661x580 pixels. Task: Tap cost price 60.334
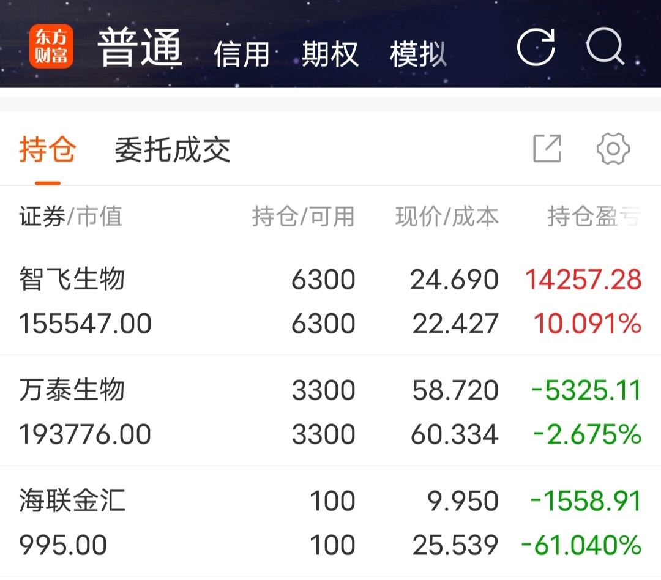click(x=455, y=434)
